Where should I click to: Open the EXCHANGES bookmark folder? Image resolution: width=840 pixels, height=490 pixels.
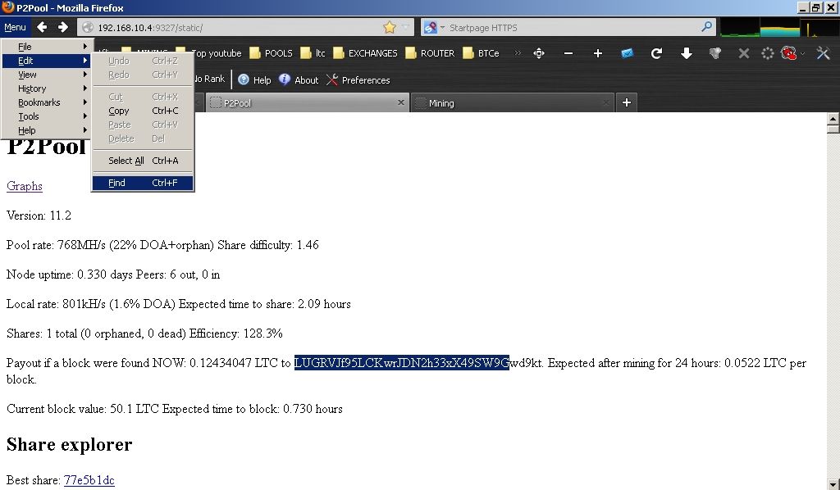coord(365,53)
